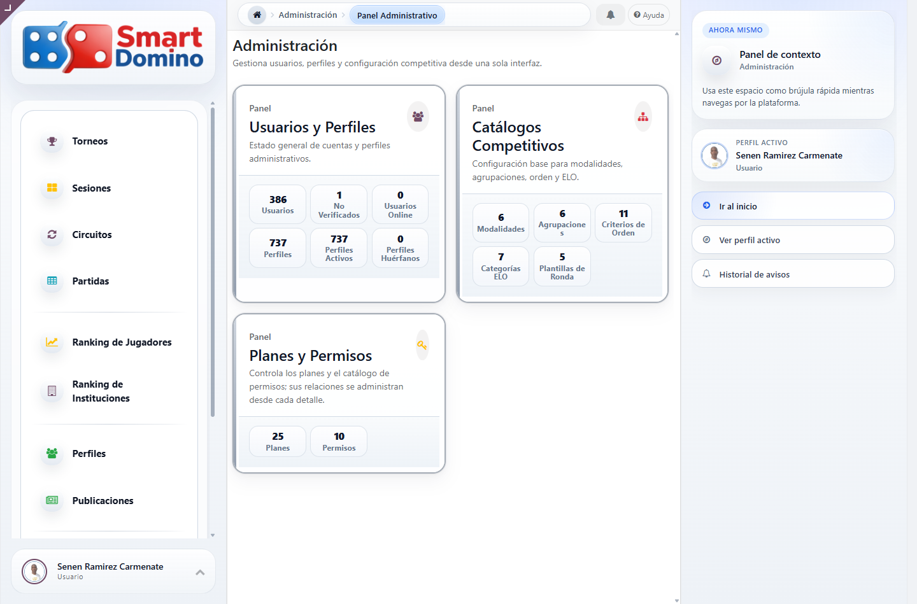Screen dimensions: 917x604
Task: Click the Sesiones grid icon
Action: (x=52, y=188)
